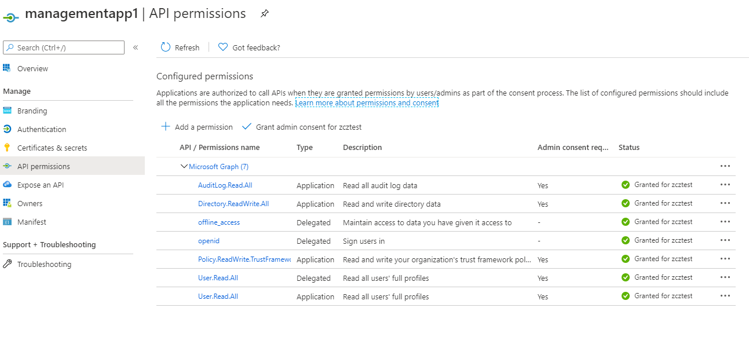The image size is (749, 337).
Task: Pin the managementapp1 API permissions blade
Action: [264, 13]
